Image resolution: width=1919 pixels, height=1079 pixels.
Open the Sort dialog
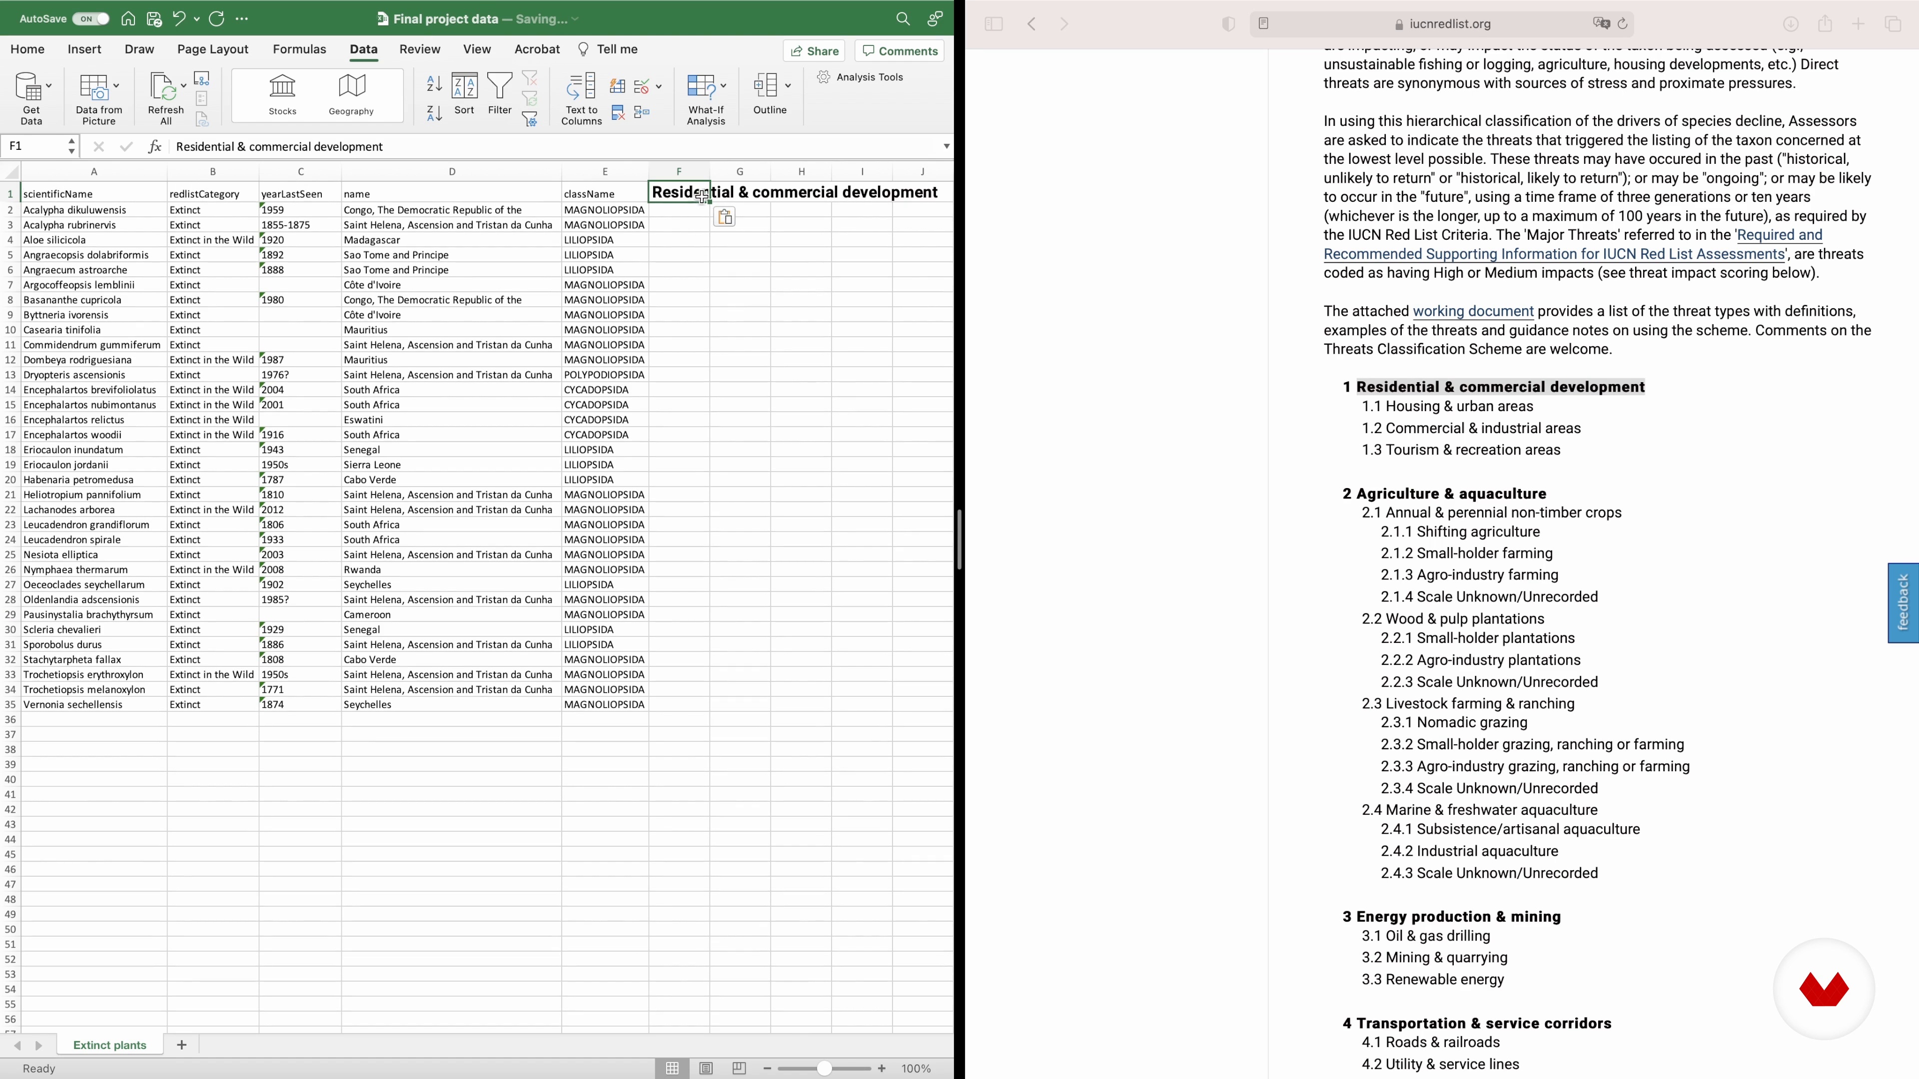pyautogui.click(x=464, y=94)
